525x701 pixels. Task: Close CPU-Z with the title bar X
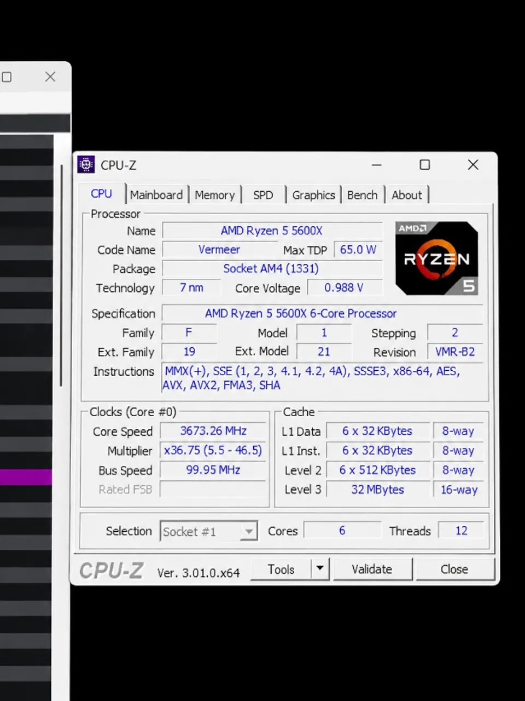(x=473, y=165)
